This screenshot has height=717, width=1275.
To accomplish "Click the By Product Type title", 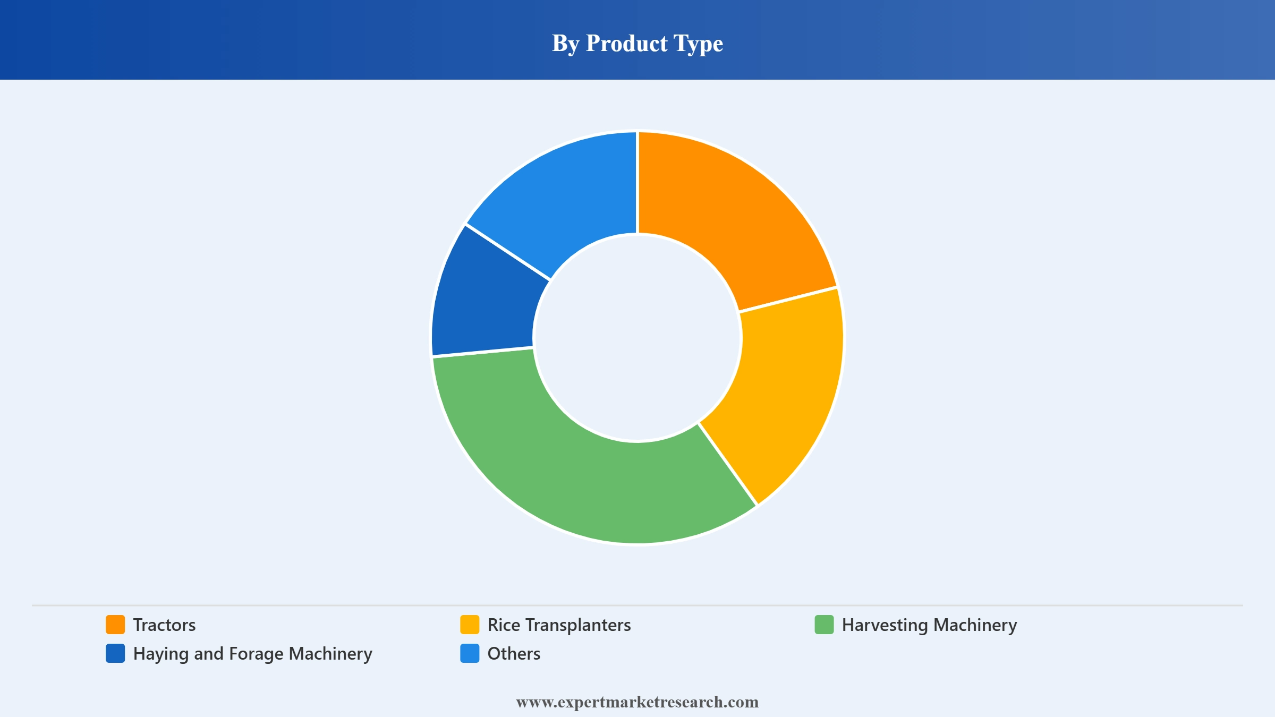I will coord(637,43).
